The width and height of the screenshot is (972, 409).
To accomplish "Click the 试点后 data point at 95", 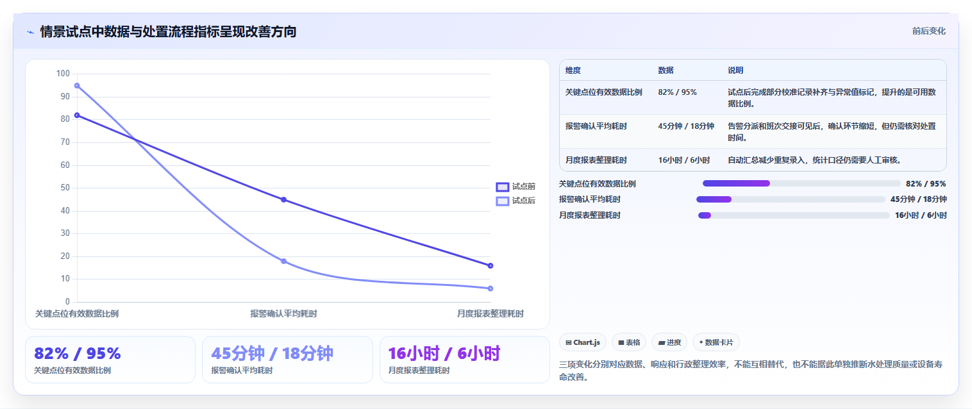I will (x=77, y=85).
